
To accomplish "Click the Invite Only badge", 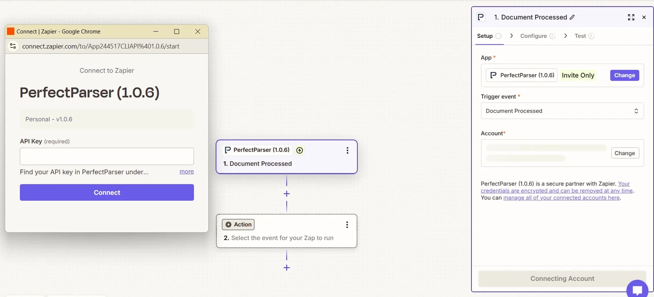I will click(578, 75).
